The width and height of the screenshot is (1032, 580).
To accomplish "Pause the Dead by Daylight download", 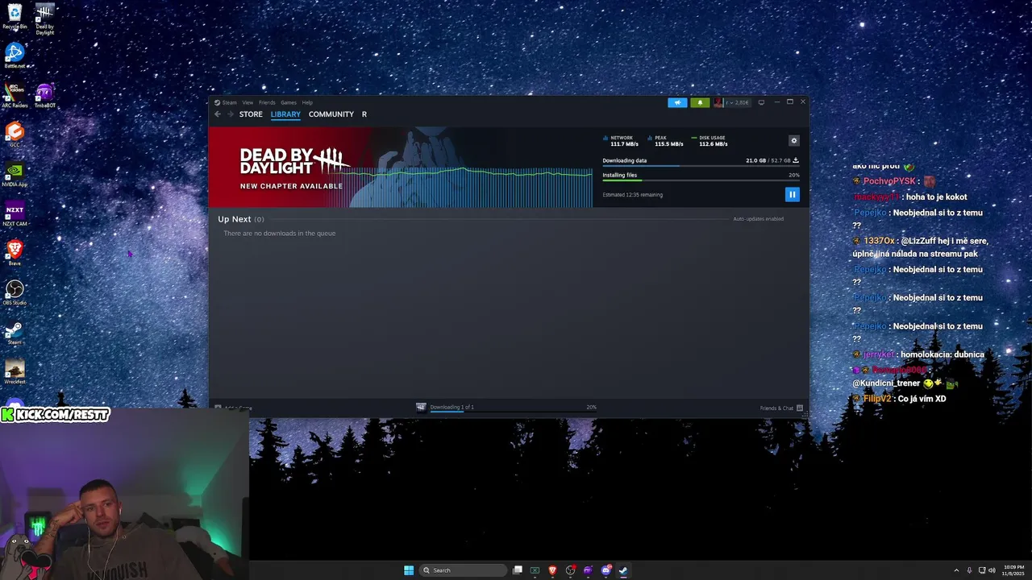I will tap(792, 194).
